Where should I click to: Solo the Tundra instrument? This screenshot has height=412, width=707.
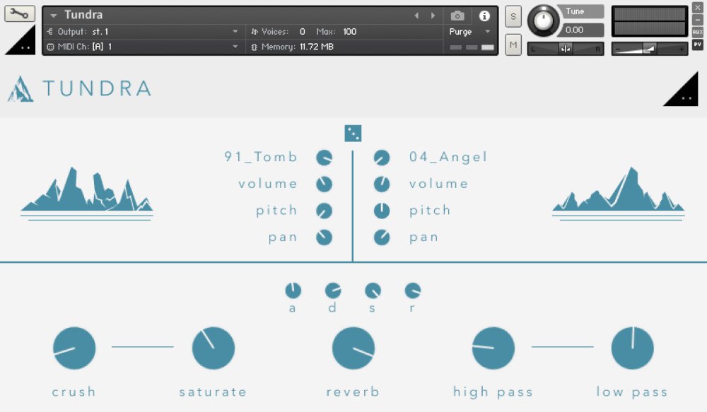tap(513, 17)
